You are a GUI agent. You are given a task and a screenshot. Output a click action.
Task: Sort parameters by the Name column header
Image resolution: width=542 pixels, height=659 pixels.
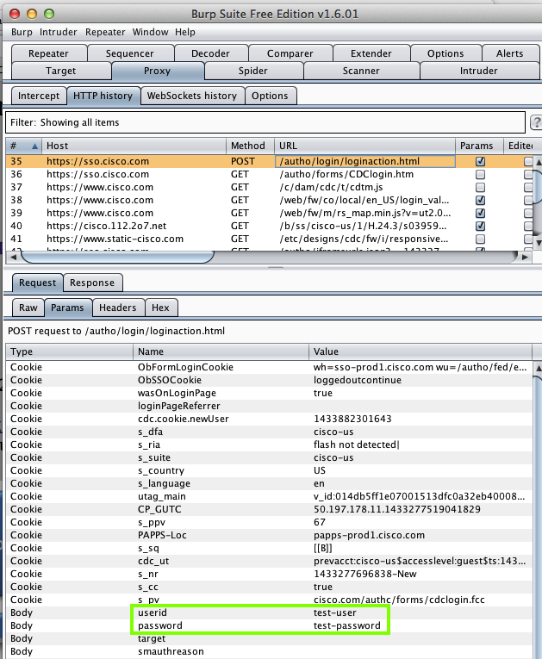(221, 351)
